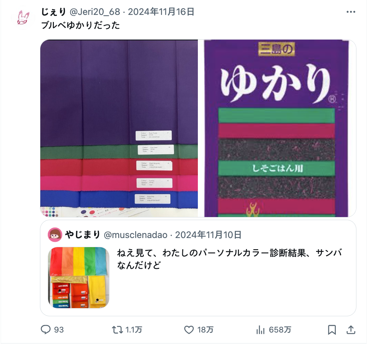Click the @musclenadao handle
The image size is (372, 344).
136,235
